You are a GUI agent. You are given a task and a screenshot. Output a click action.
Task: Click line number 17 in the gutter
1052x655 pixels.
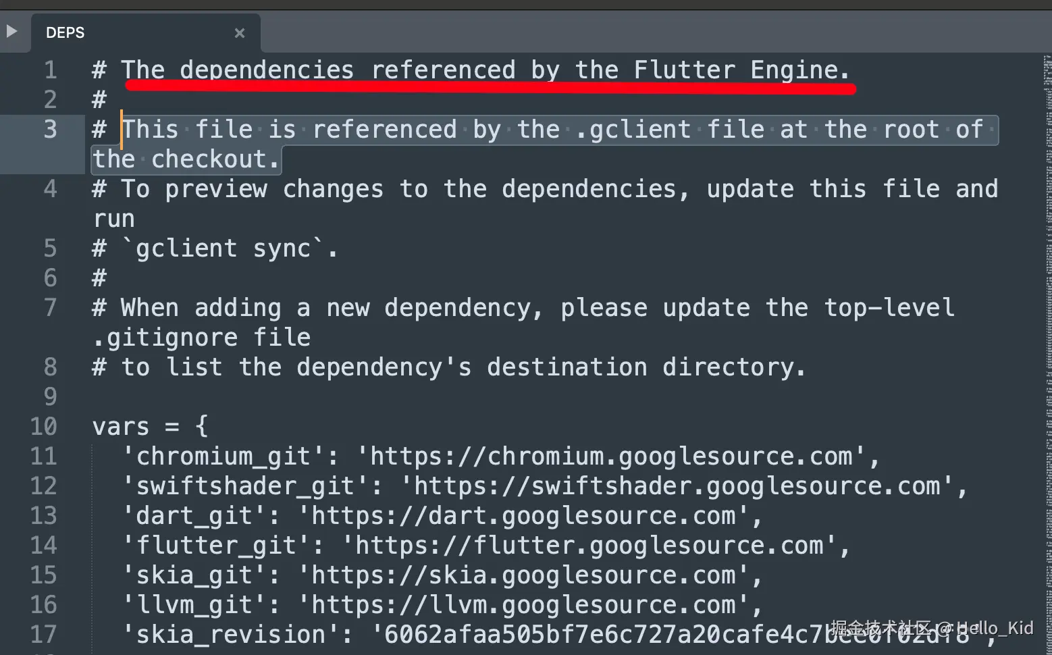click(x=44, y=635)
